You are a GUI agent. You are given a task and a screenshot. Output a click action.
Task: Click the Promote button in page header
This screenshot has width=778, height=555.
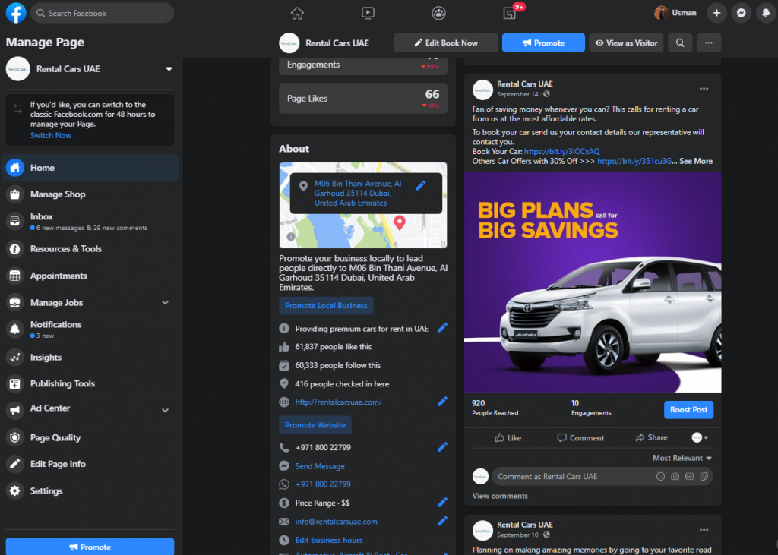[x=543, y=43]
